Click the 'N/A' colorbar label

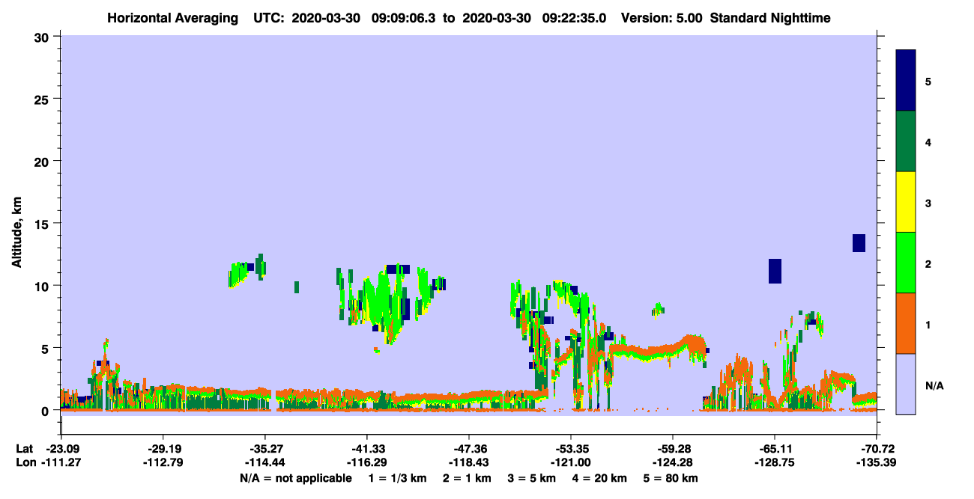(934, 385)
